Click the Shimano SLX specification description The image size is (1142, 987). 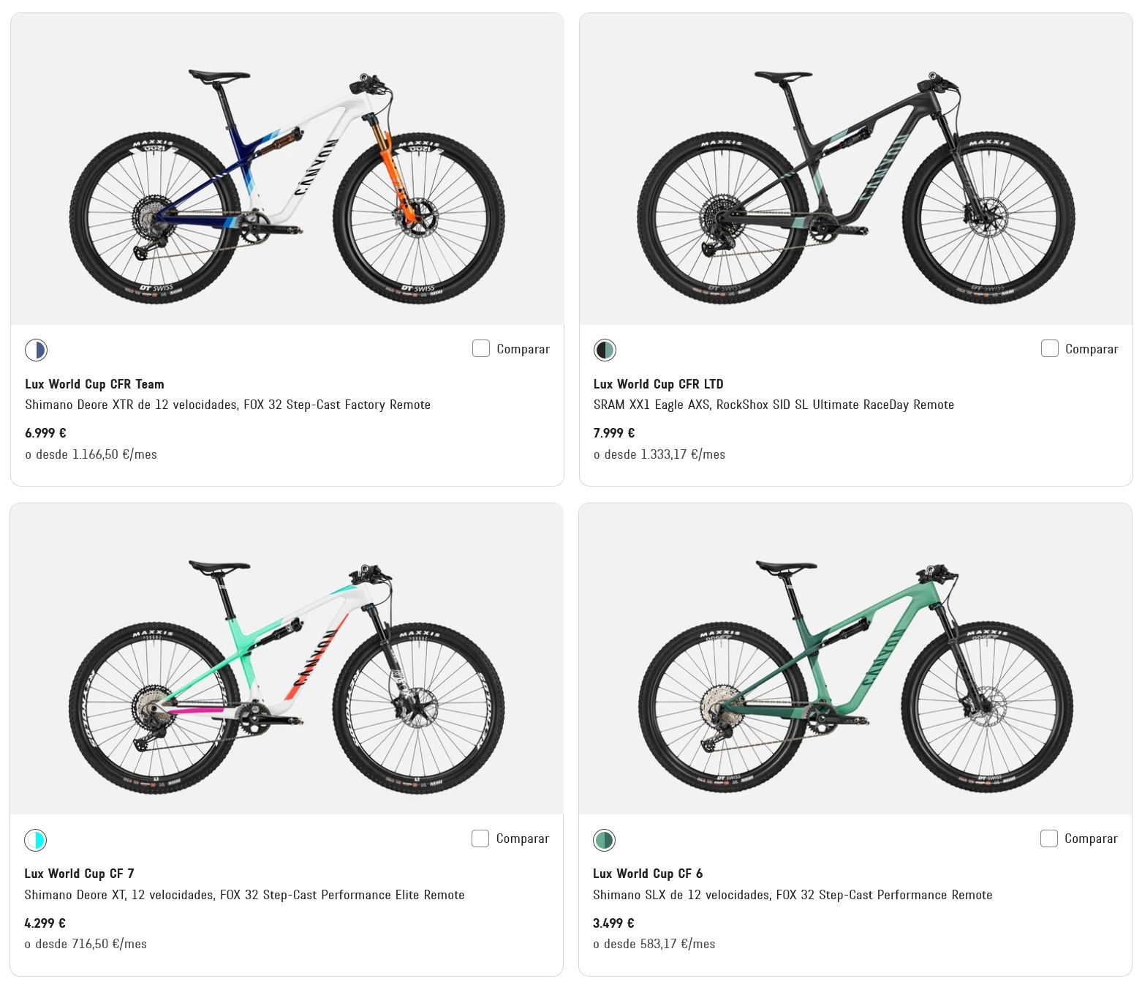click(793, 895)
